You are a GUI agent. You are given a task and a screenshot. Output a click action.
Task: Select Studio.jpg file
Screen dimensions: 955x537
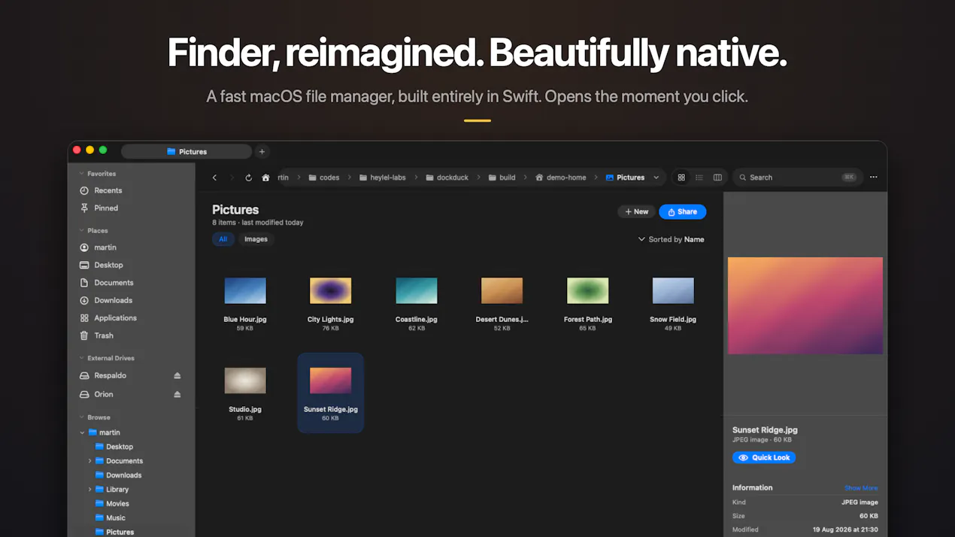245,393
